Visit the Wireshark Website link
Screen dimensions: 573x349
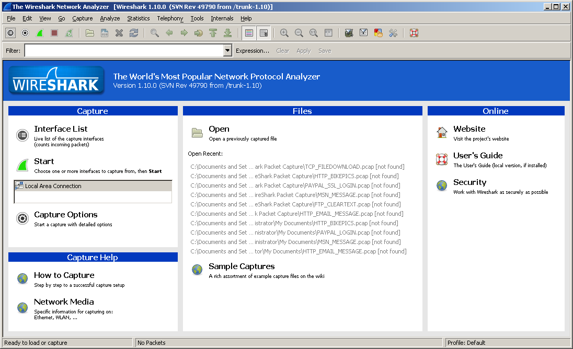[469, 129]
